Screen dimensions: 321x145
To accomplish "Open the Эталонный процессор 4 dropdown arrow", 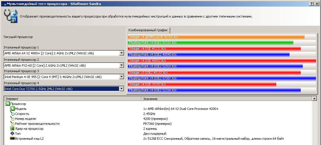I will click(x=122, y=89).
